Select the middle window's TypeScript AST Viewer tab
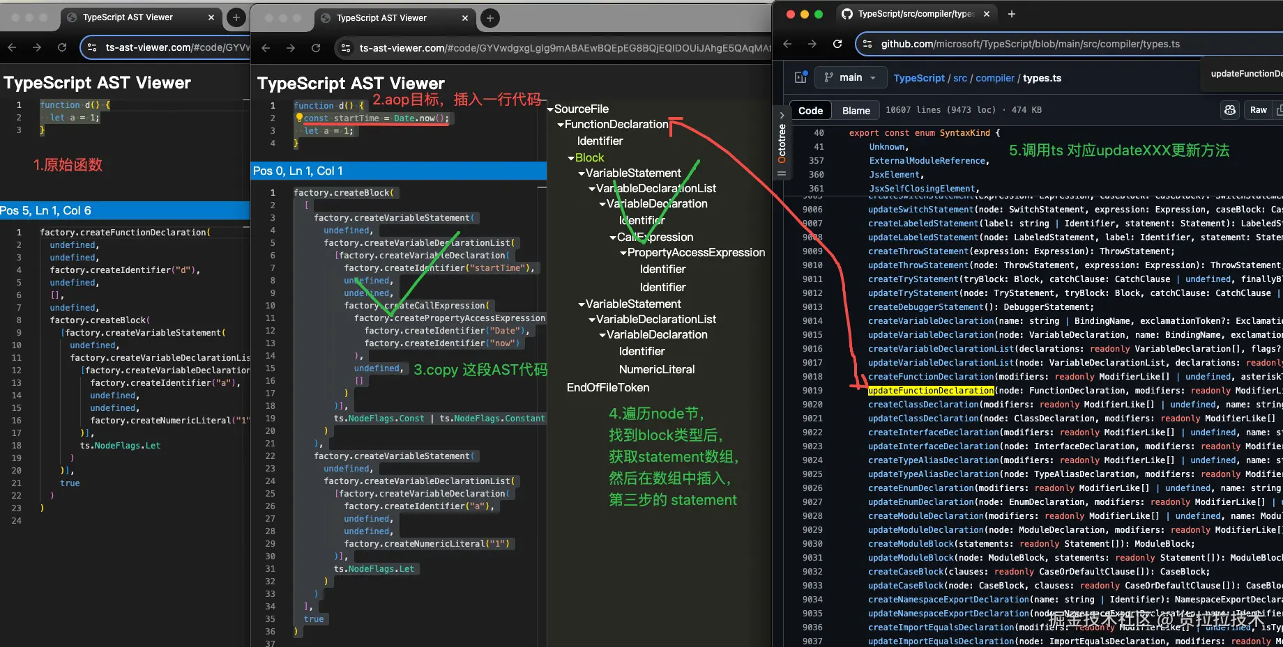 [x=395, y=18]
